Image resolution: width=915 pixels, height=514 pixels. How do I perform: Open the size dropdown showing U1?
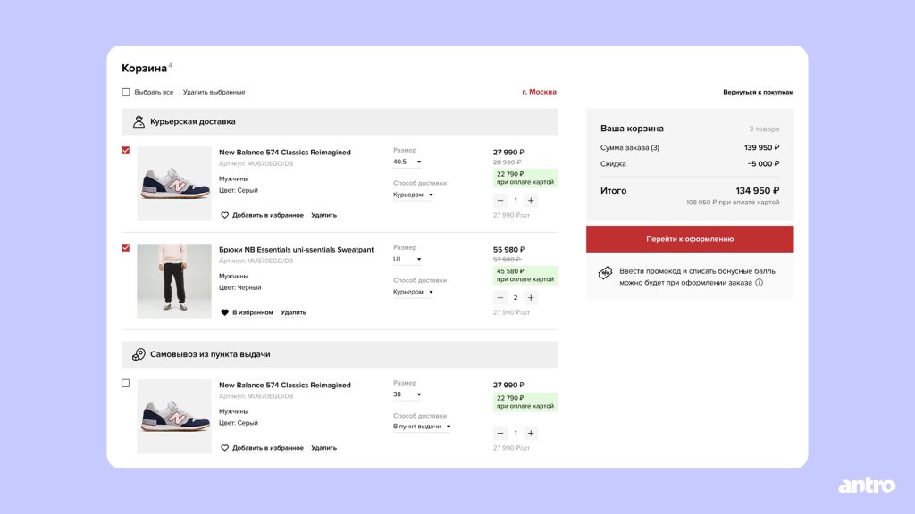[407, 260]
